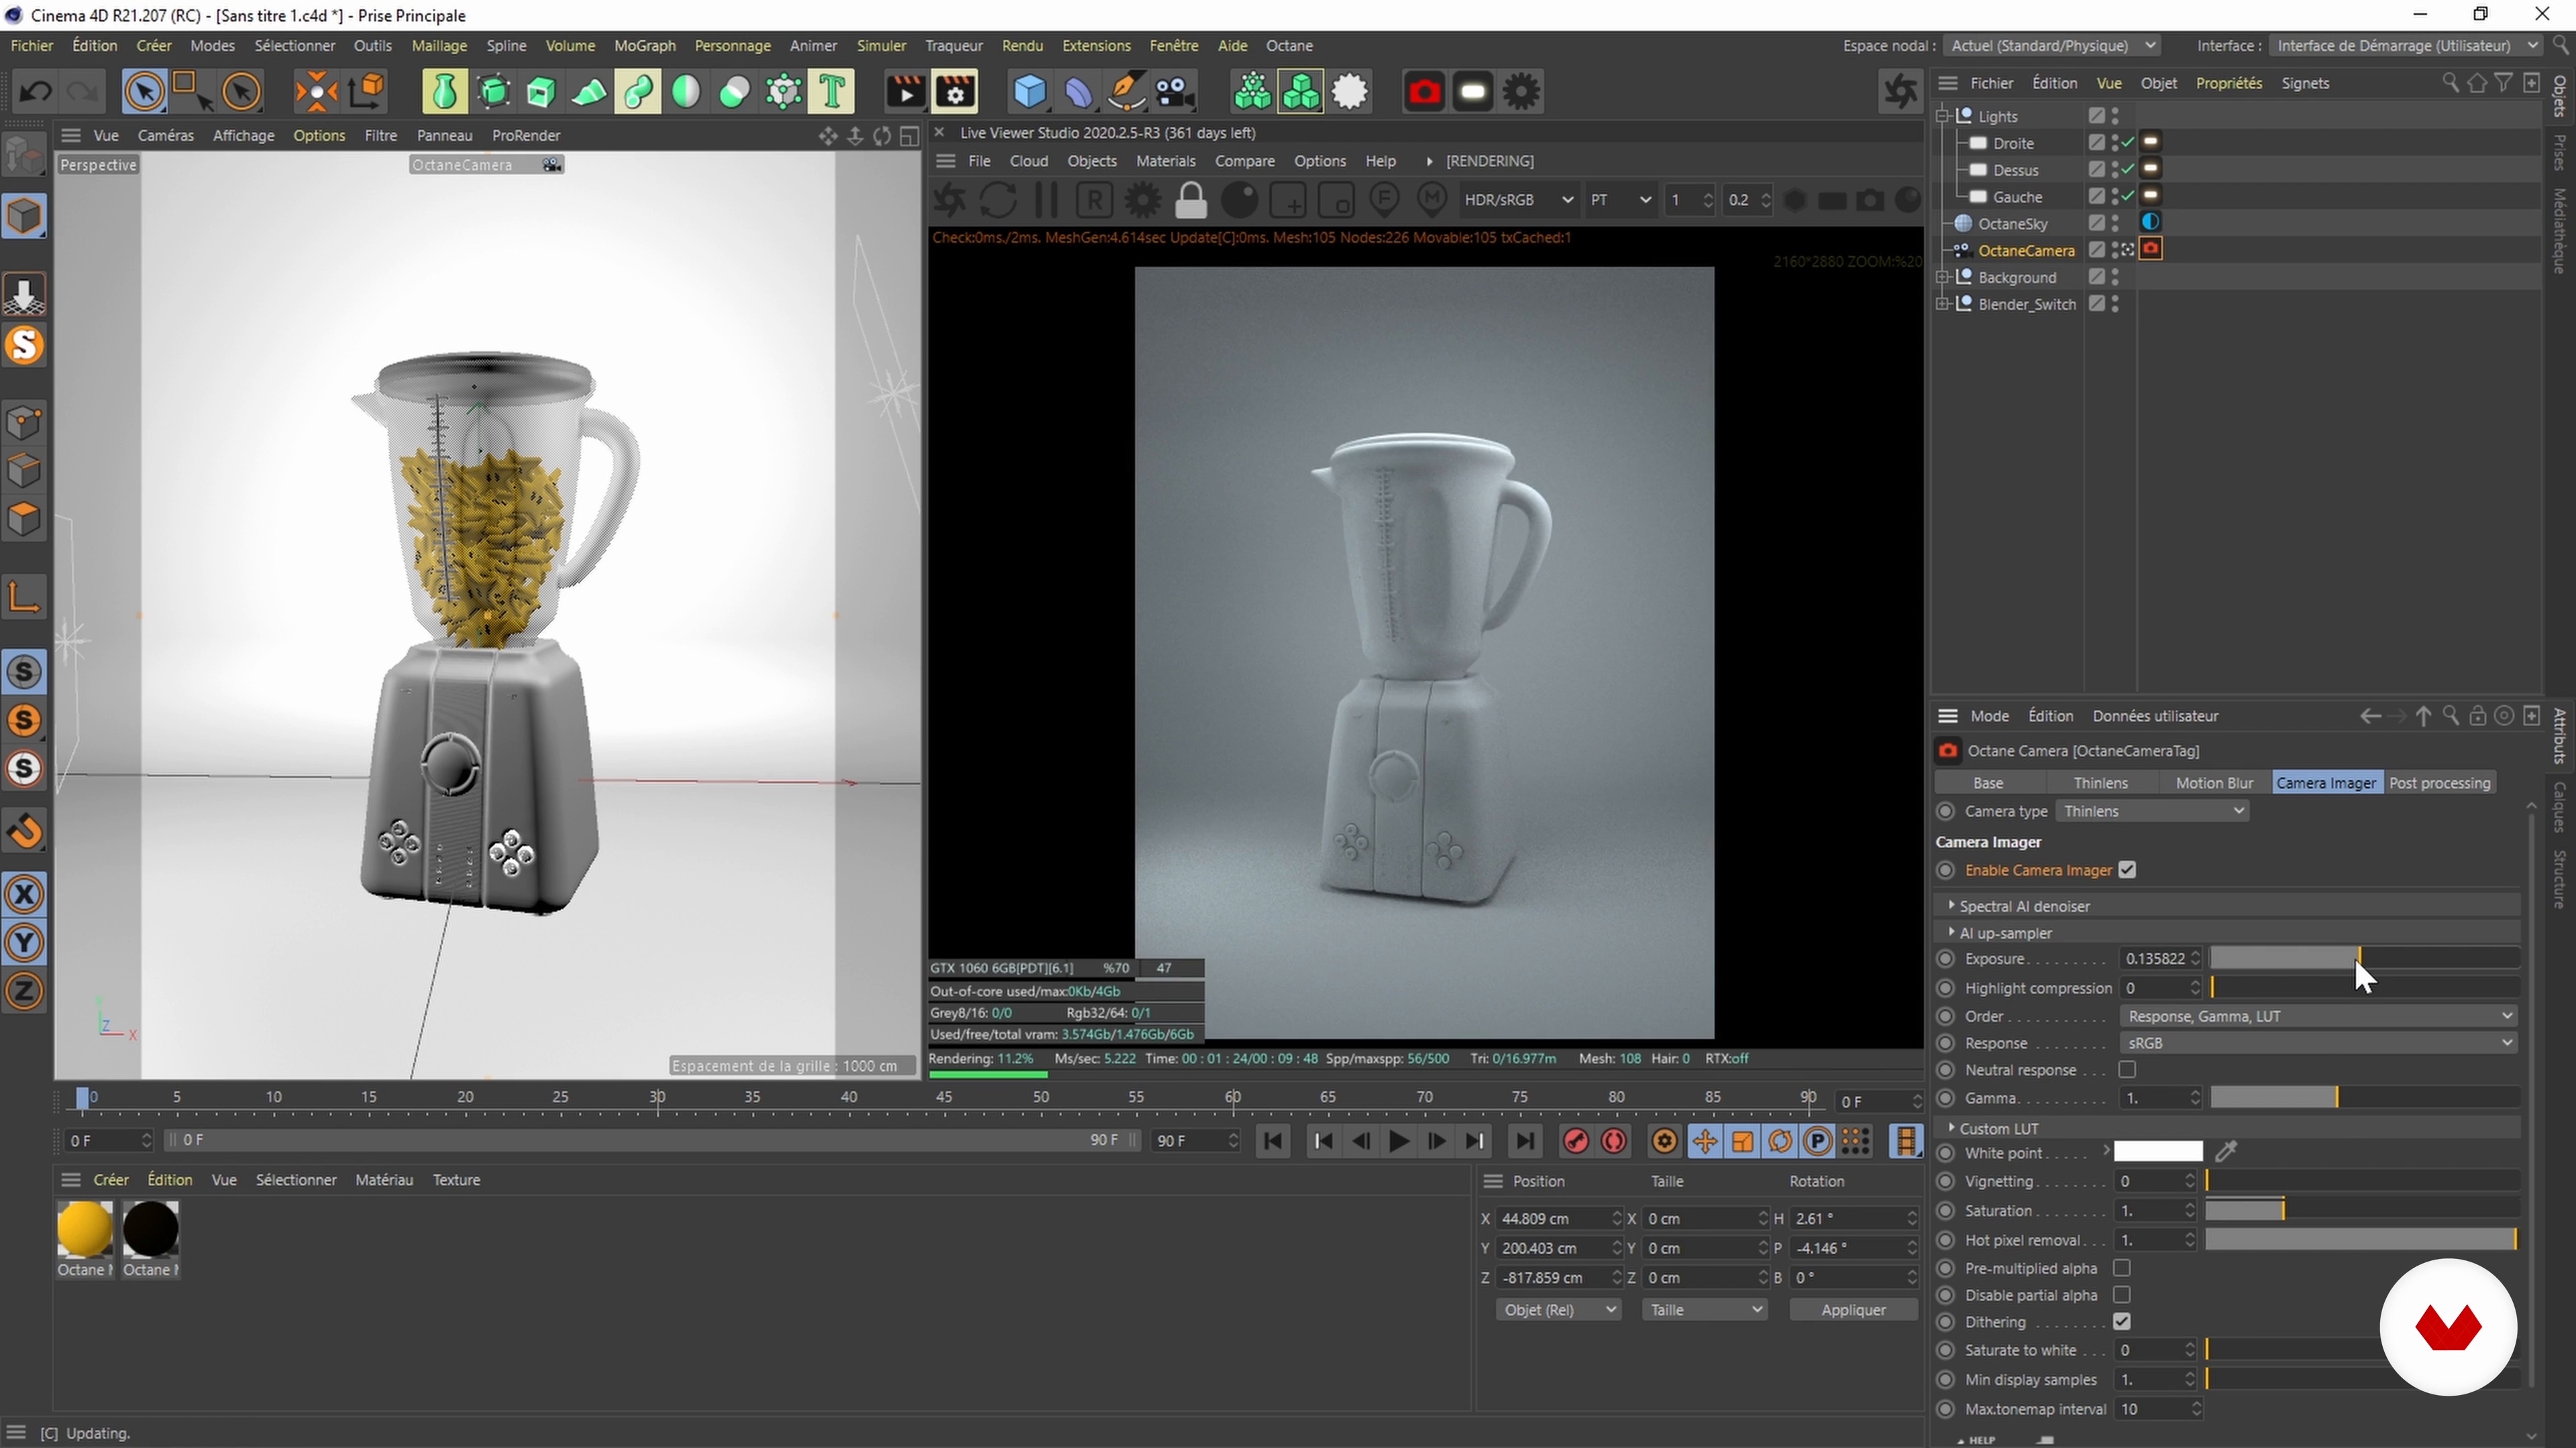
Task: Click the MoGraph Text tool icon
Action: [832, 92]
